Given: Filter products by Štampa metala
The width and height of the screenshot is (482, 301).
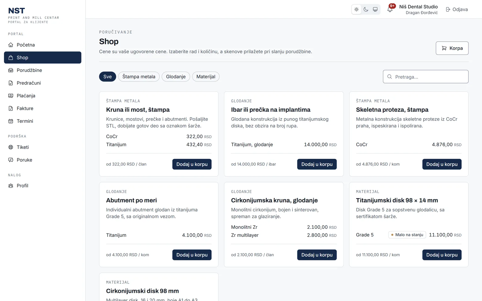Looking at the screenshot, I should click(x=139, y=77).
